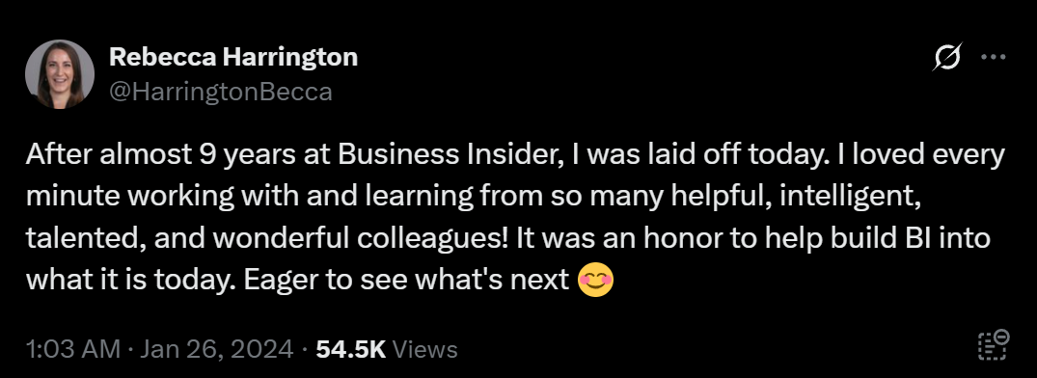Click the word "intelligent," in the post
The width and height of the screenshot is (1037, 378).
(x=851, y=198)
